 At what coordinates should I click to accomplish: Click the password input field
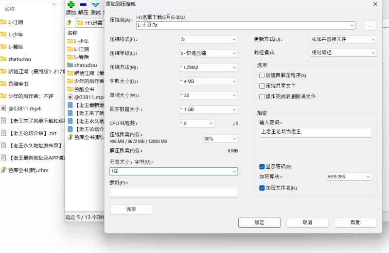[315, 132]
